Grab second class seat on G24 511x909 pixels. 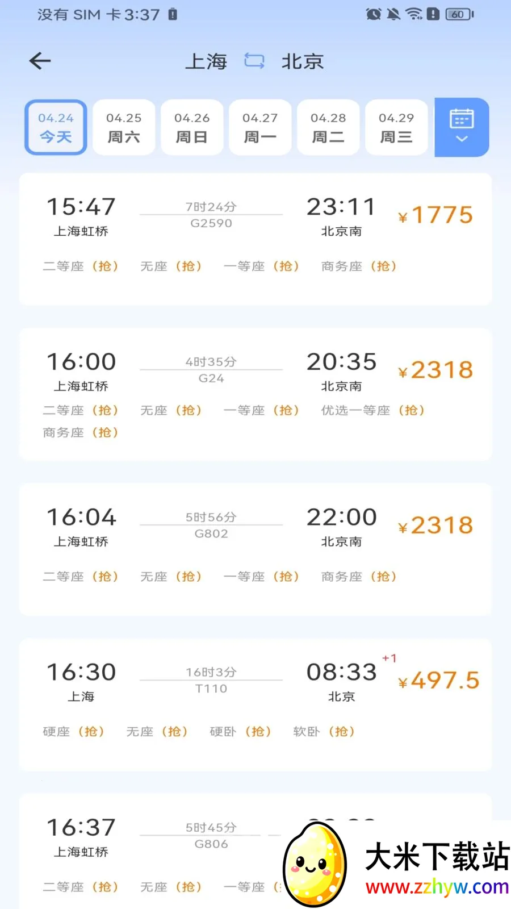tap(81, 410)
